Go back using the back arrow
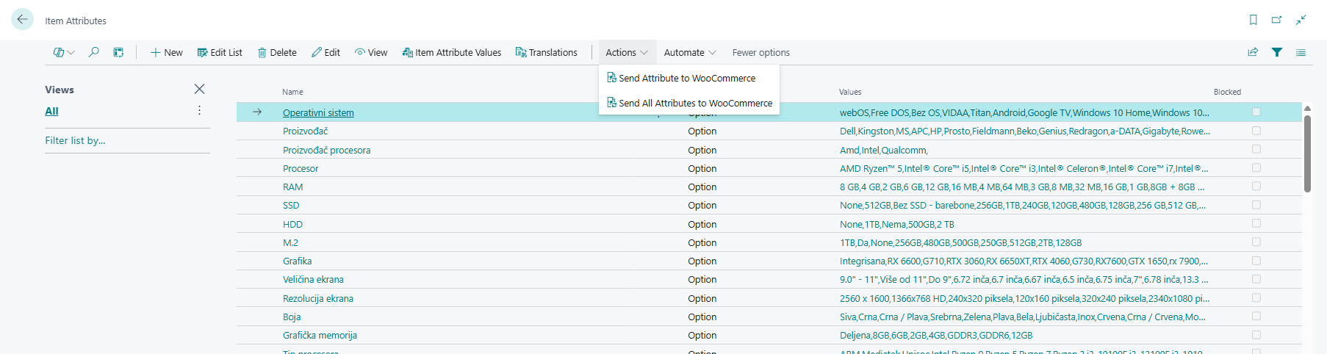 pyautogui.click(x=23, y=20)
